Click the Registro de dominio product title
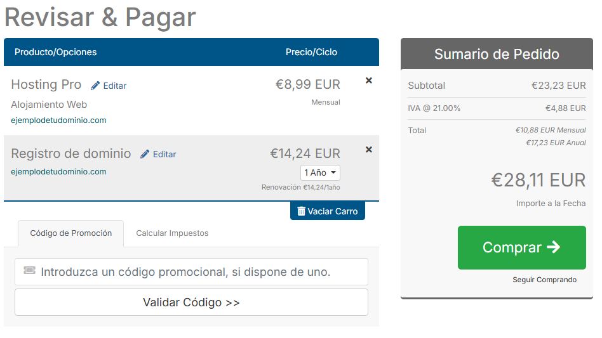Image resolution: width=602 pixels, height=338 pixels. (71, 153)
